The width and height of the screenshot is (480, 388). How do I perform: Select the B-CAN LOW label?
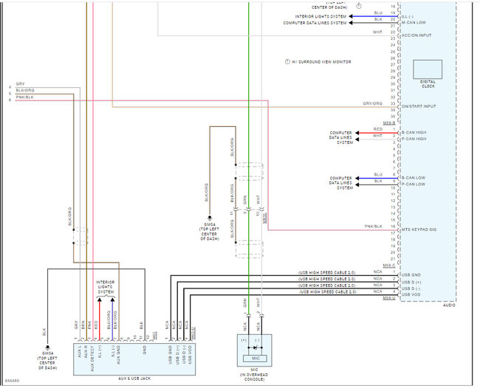414,178
